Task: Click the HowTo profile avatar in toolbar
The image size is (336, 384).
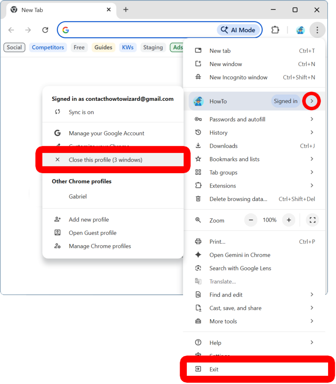Action: tap(300, 30)
